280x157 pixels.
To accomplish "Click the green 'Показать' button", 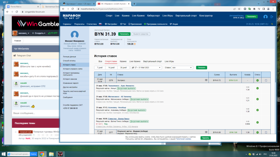I will coord(201,68).
